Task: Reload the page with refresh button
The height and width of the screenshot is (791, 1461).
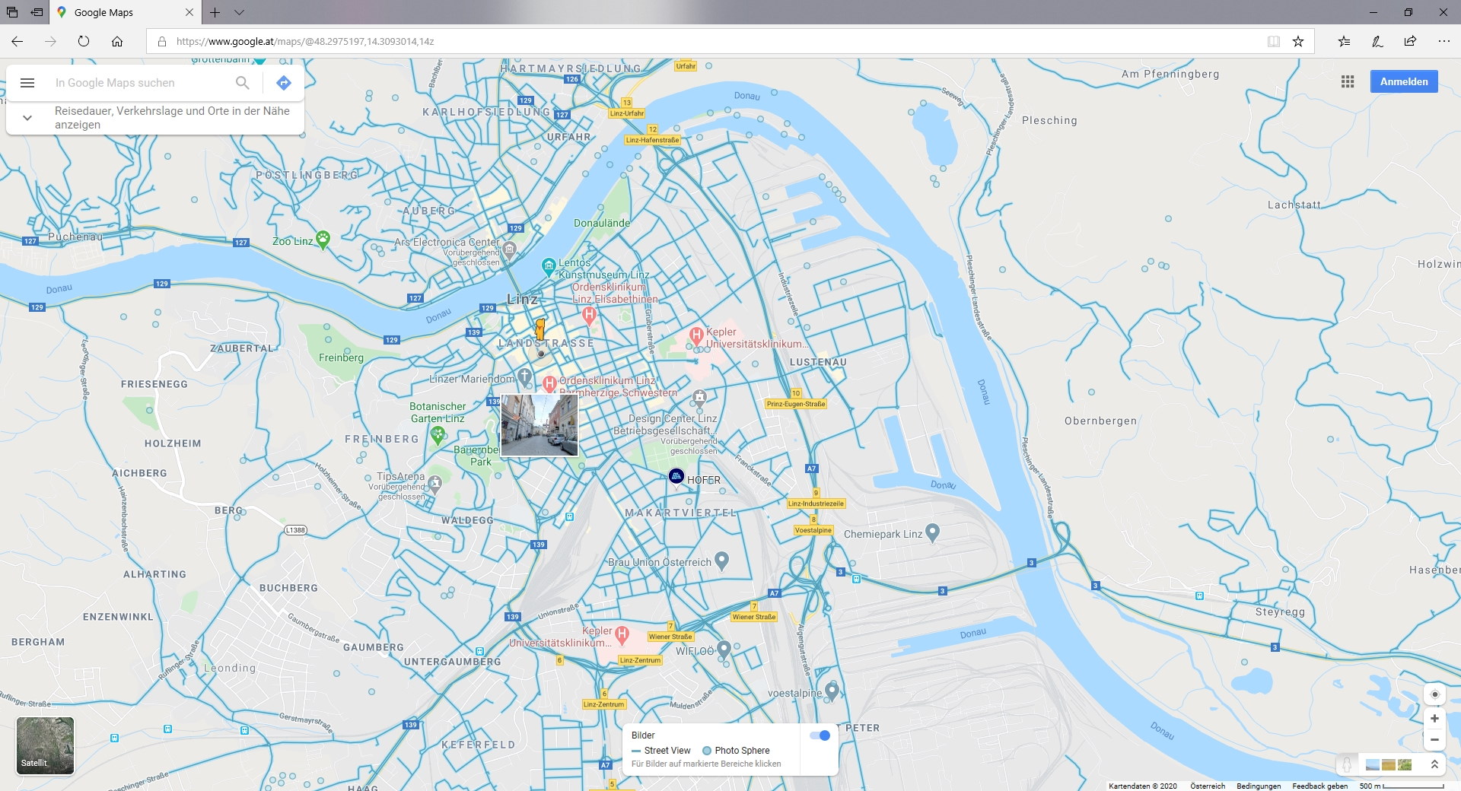Action: pyautogui.click(x=84, y=41)
